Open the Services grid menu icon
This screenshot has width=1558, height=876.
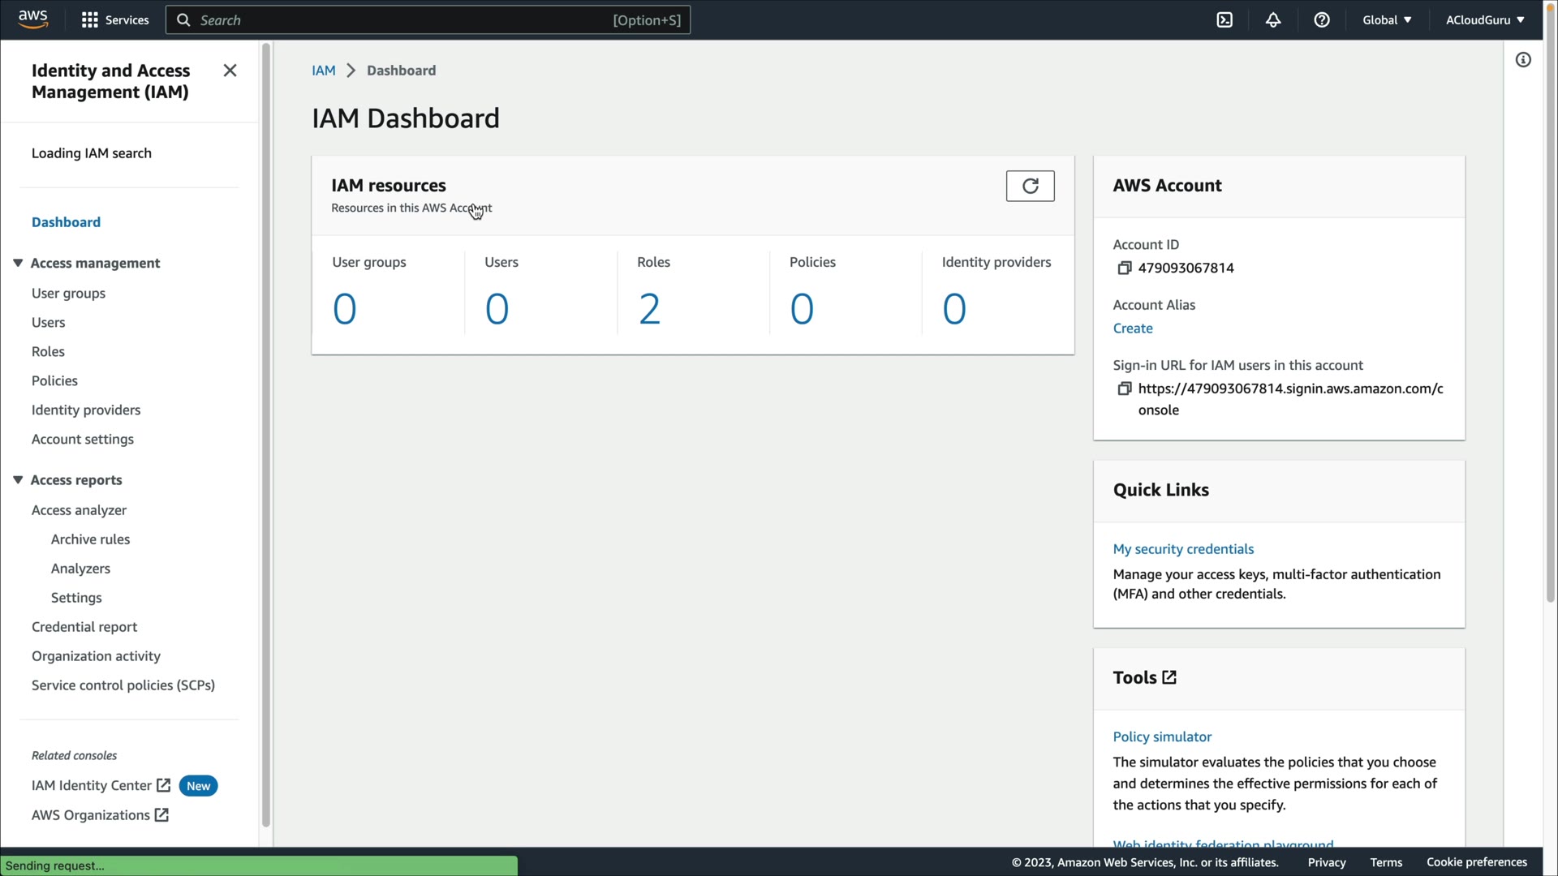click(x=90, y=20)
